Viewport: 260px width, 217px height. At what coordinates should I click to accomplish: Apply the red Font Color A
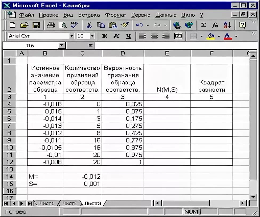pos(228,36)
